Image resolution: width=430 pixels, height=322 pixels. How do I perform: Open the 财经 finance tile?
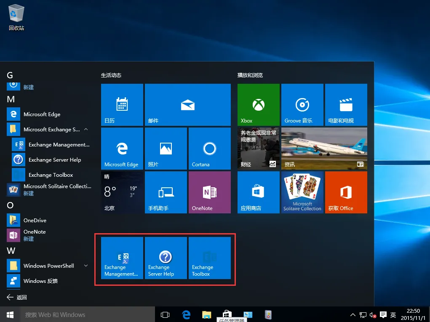258,149
